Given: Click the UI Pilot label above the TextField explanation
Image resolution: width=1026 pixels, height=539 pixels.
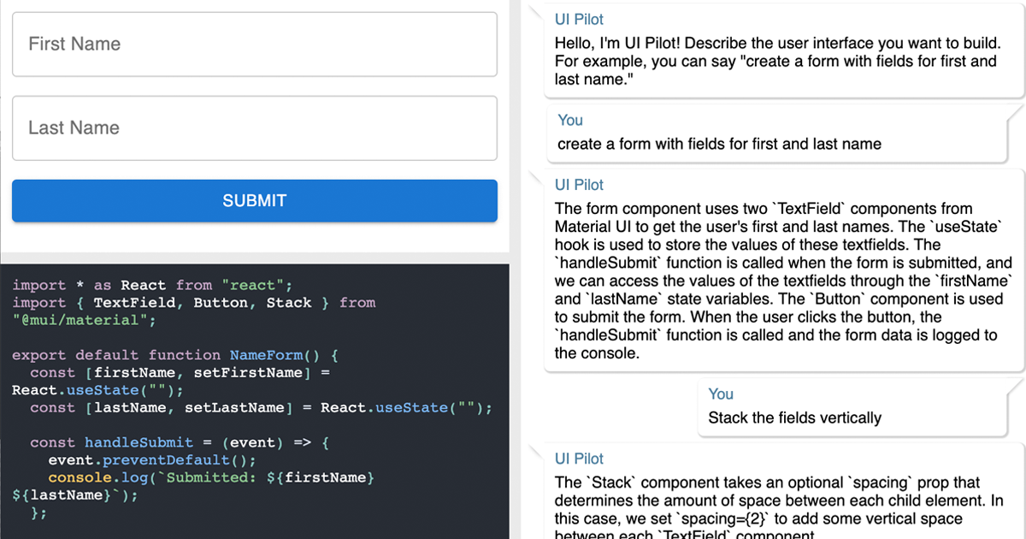Looking at the screenshot, I should [x=579, y=185].
